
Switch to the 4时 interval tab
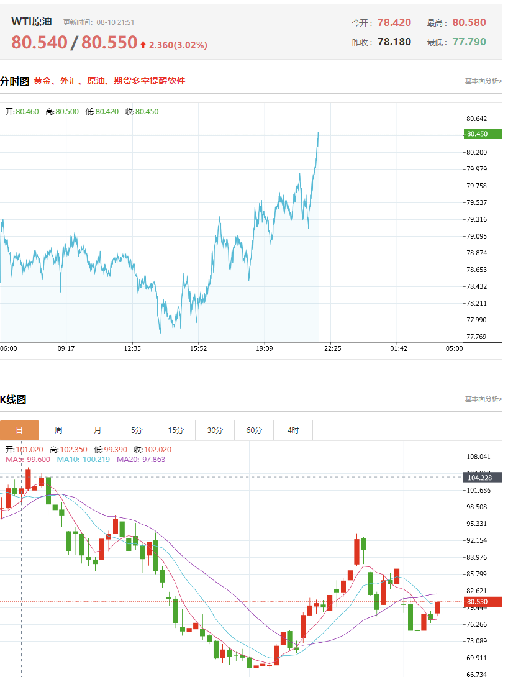[293, 430]
